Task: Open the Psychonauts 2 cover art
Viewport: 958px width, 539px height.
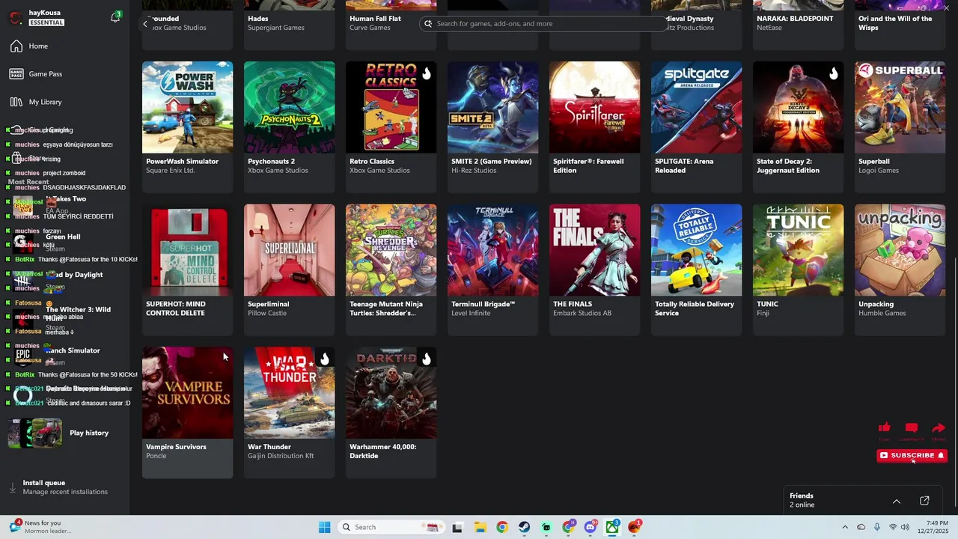Action: [289, 107]
